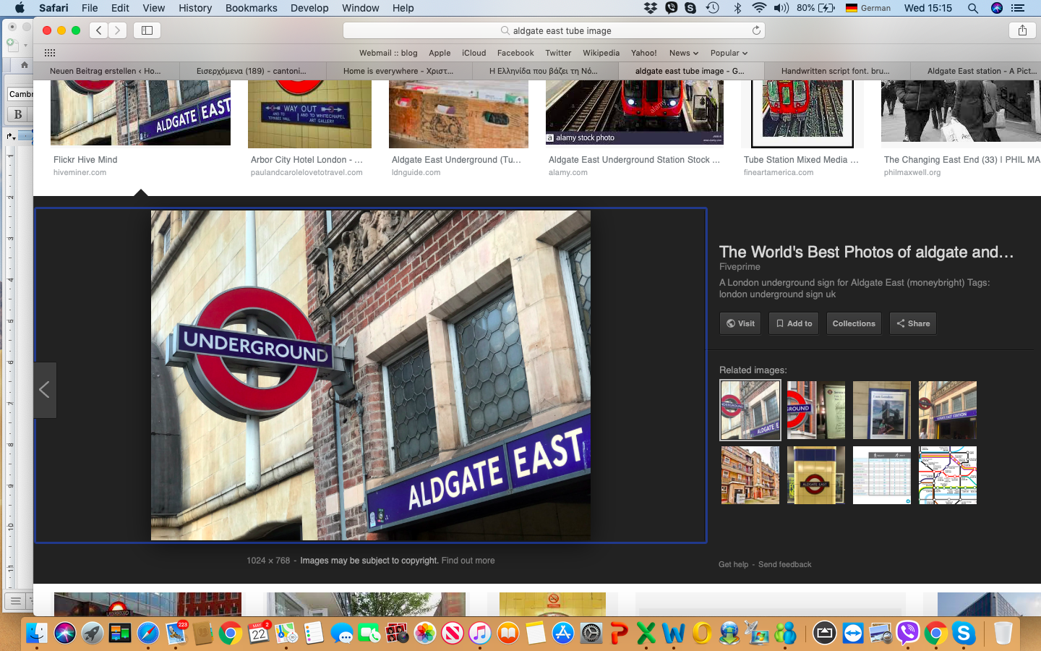Open volume control in menu bar

[x=781, y=8]
